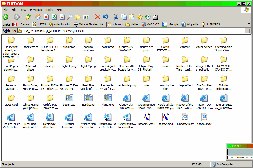
Task: Click the yellow star Favorites icon
Action: [139, 17]
